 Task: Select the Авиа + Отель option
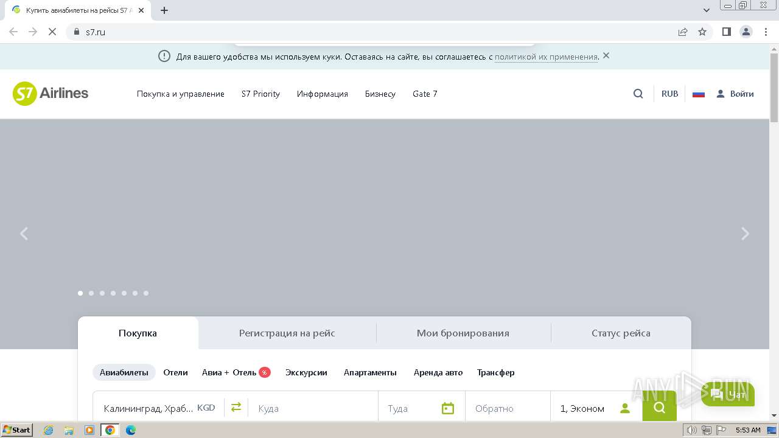[x=236, y=372]
